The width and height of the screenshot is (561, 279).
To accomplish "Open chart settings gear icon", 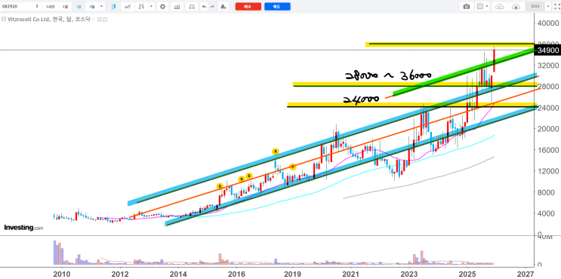I will coord(162,7).
